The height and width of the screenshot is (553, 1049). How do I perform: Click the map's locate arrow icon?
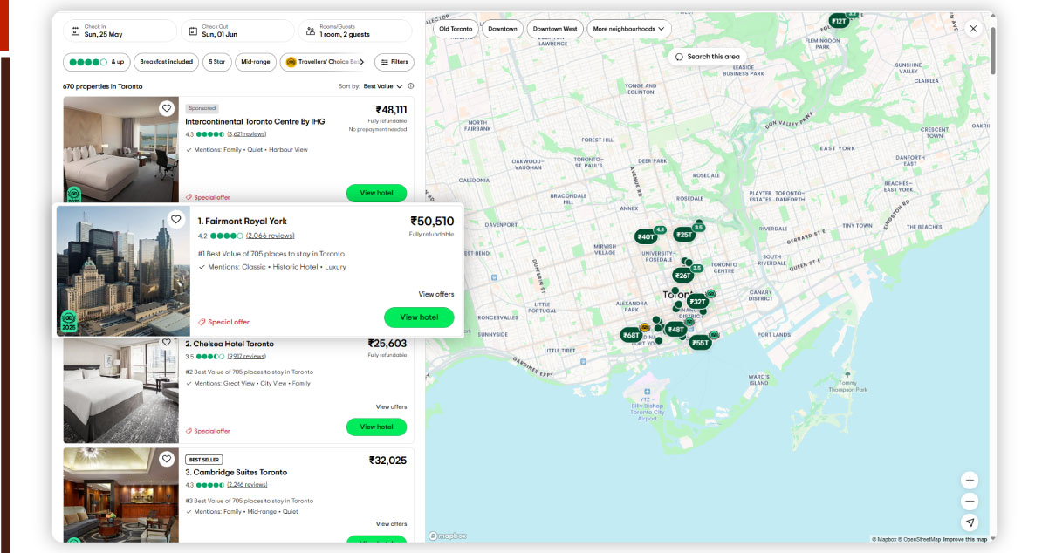970,522
